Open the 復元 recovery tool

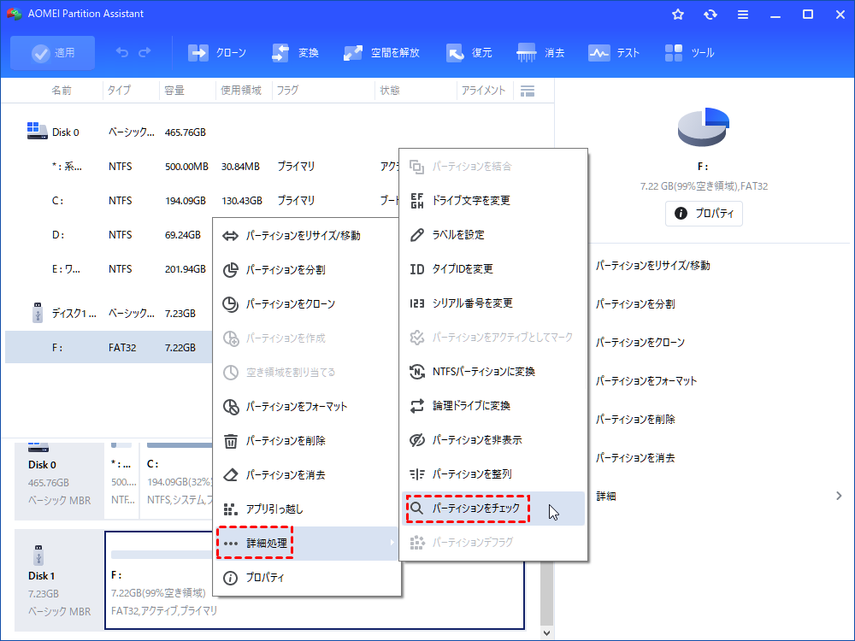tap(469, 53)
